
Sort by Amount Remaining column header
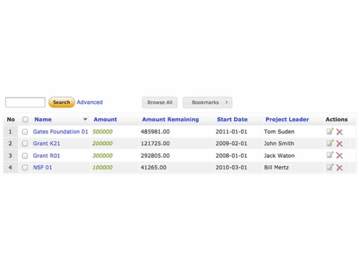coord(170,120)
